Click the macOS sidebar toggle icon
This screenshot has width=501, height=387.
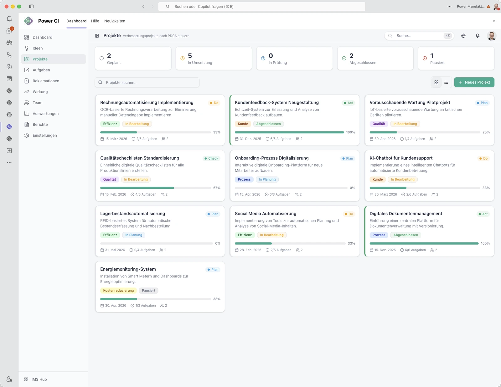[x=31, y=6]
